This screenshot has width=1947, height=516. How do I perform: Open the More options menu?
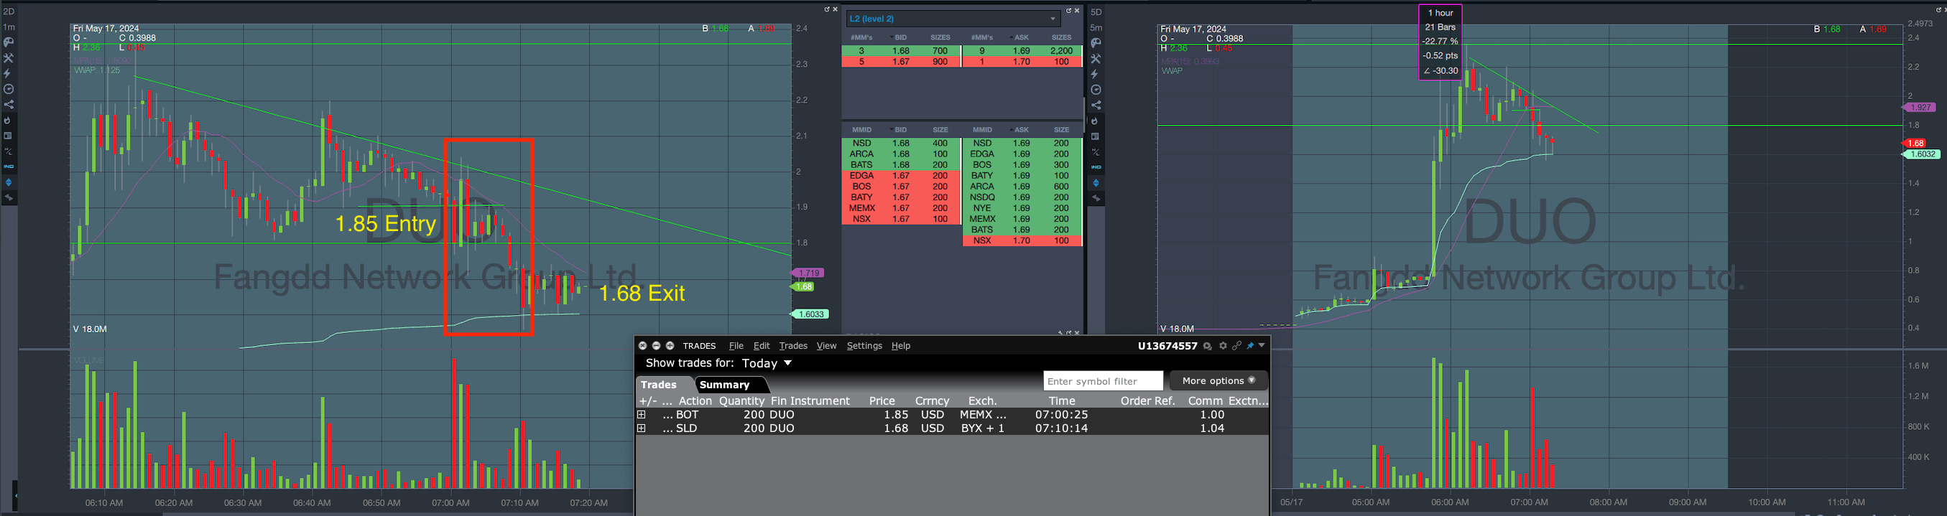(1218, 381)
